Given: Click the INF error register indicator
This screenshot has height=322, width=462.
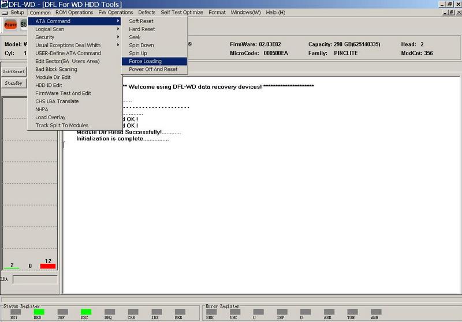Looking at the screenshot, I should 282,312.
